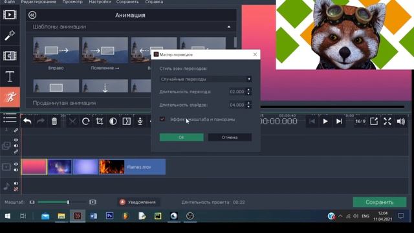Open the Transitions tab in sidebar
This screenshot has width=414, height=233.
(10, 56)
